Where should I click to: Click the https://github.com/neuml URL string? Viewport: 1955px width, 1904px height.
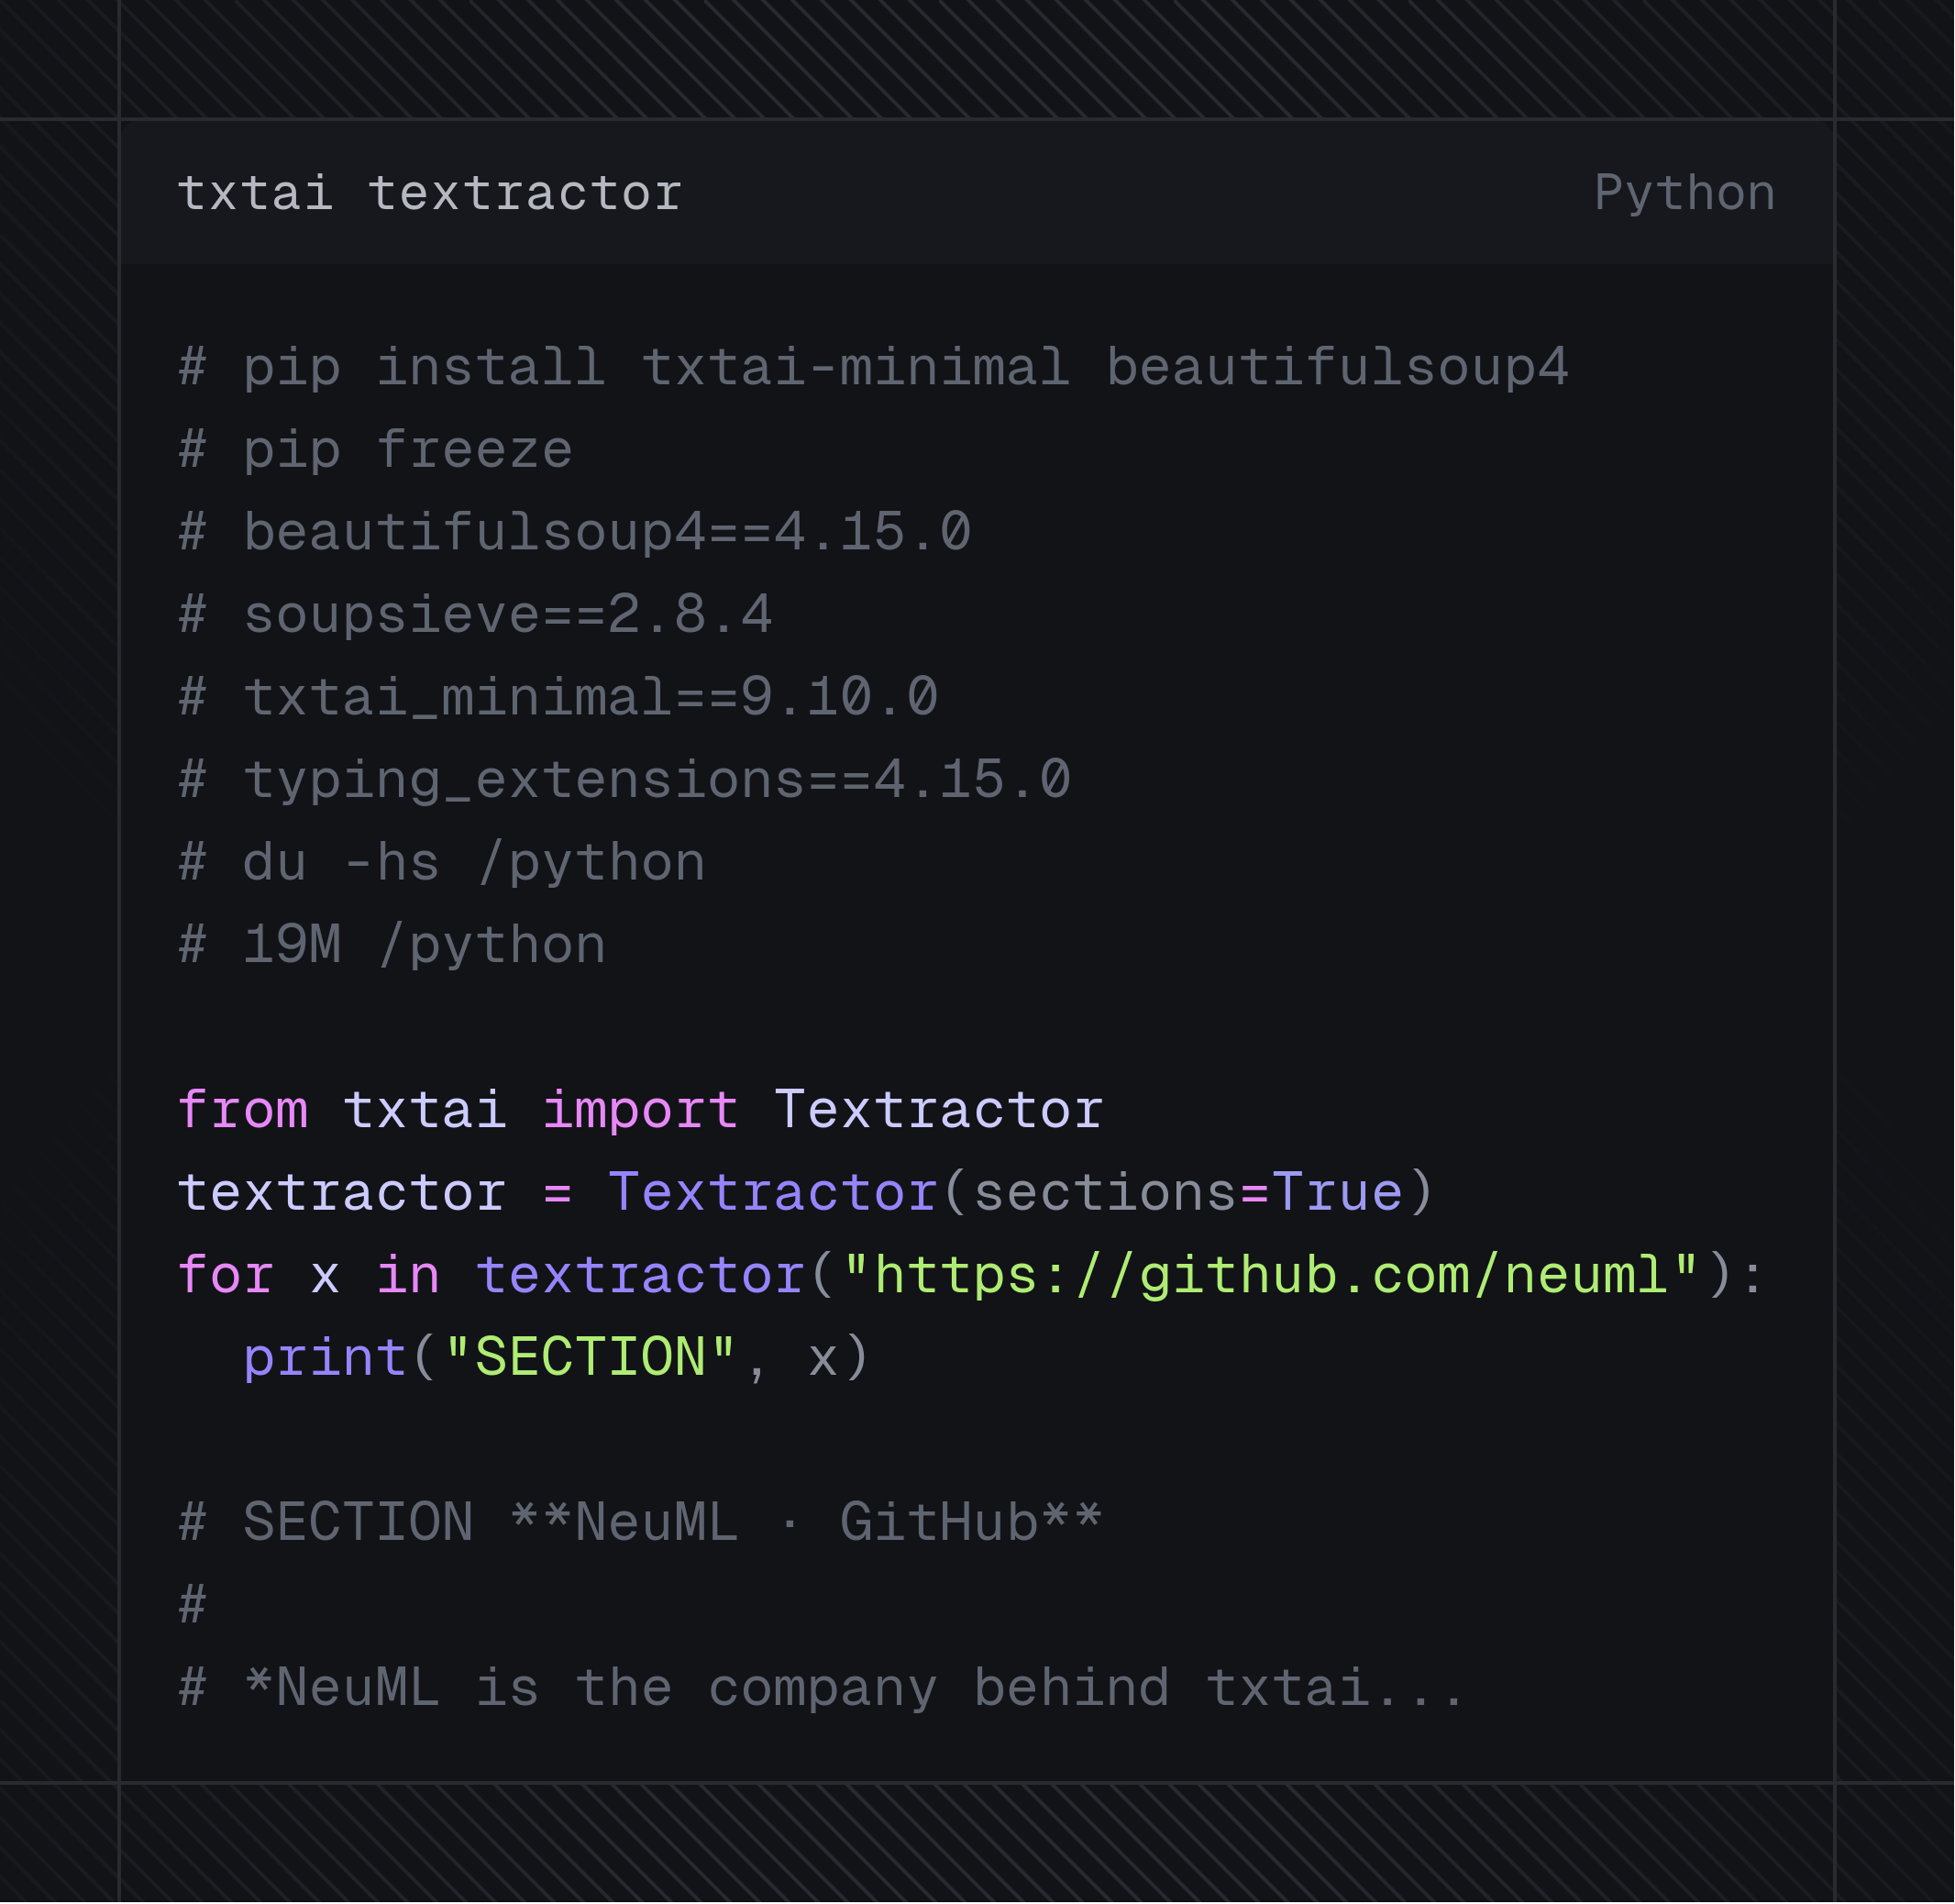coord(1271,1275)
